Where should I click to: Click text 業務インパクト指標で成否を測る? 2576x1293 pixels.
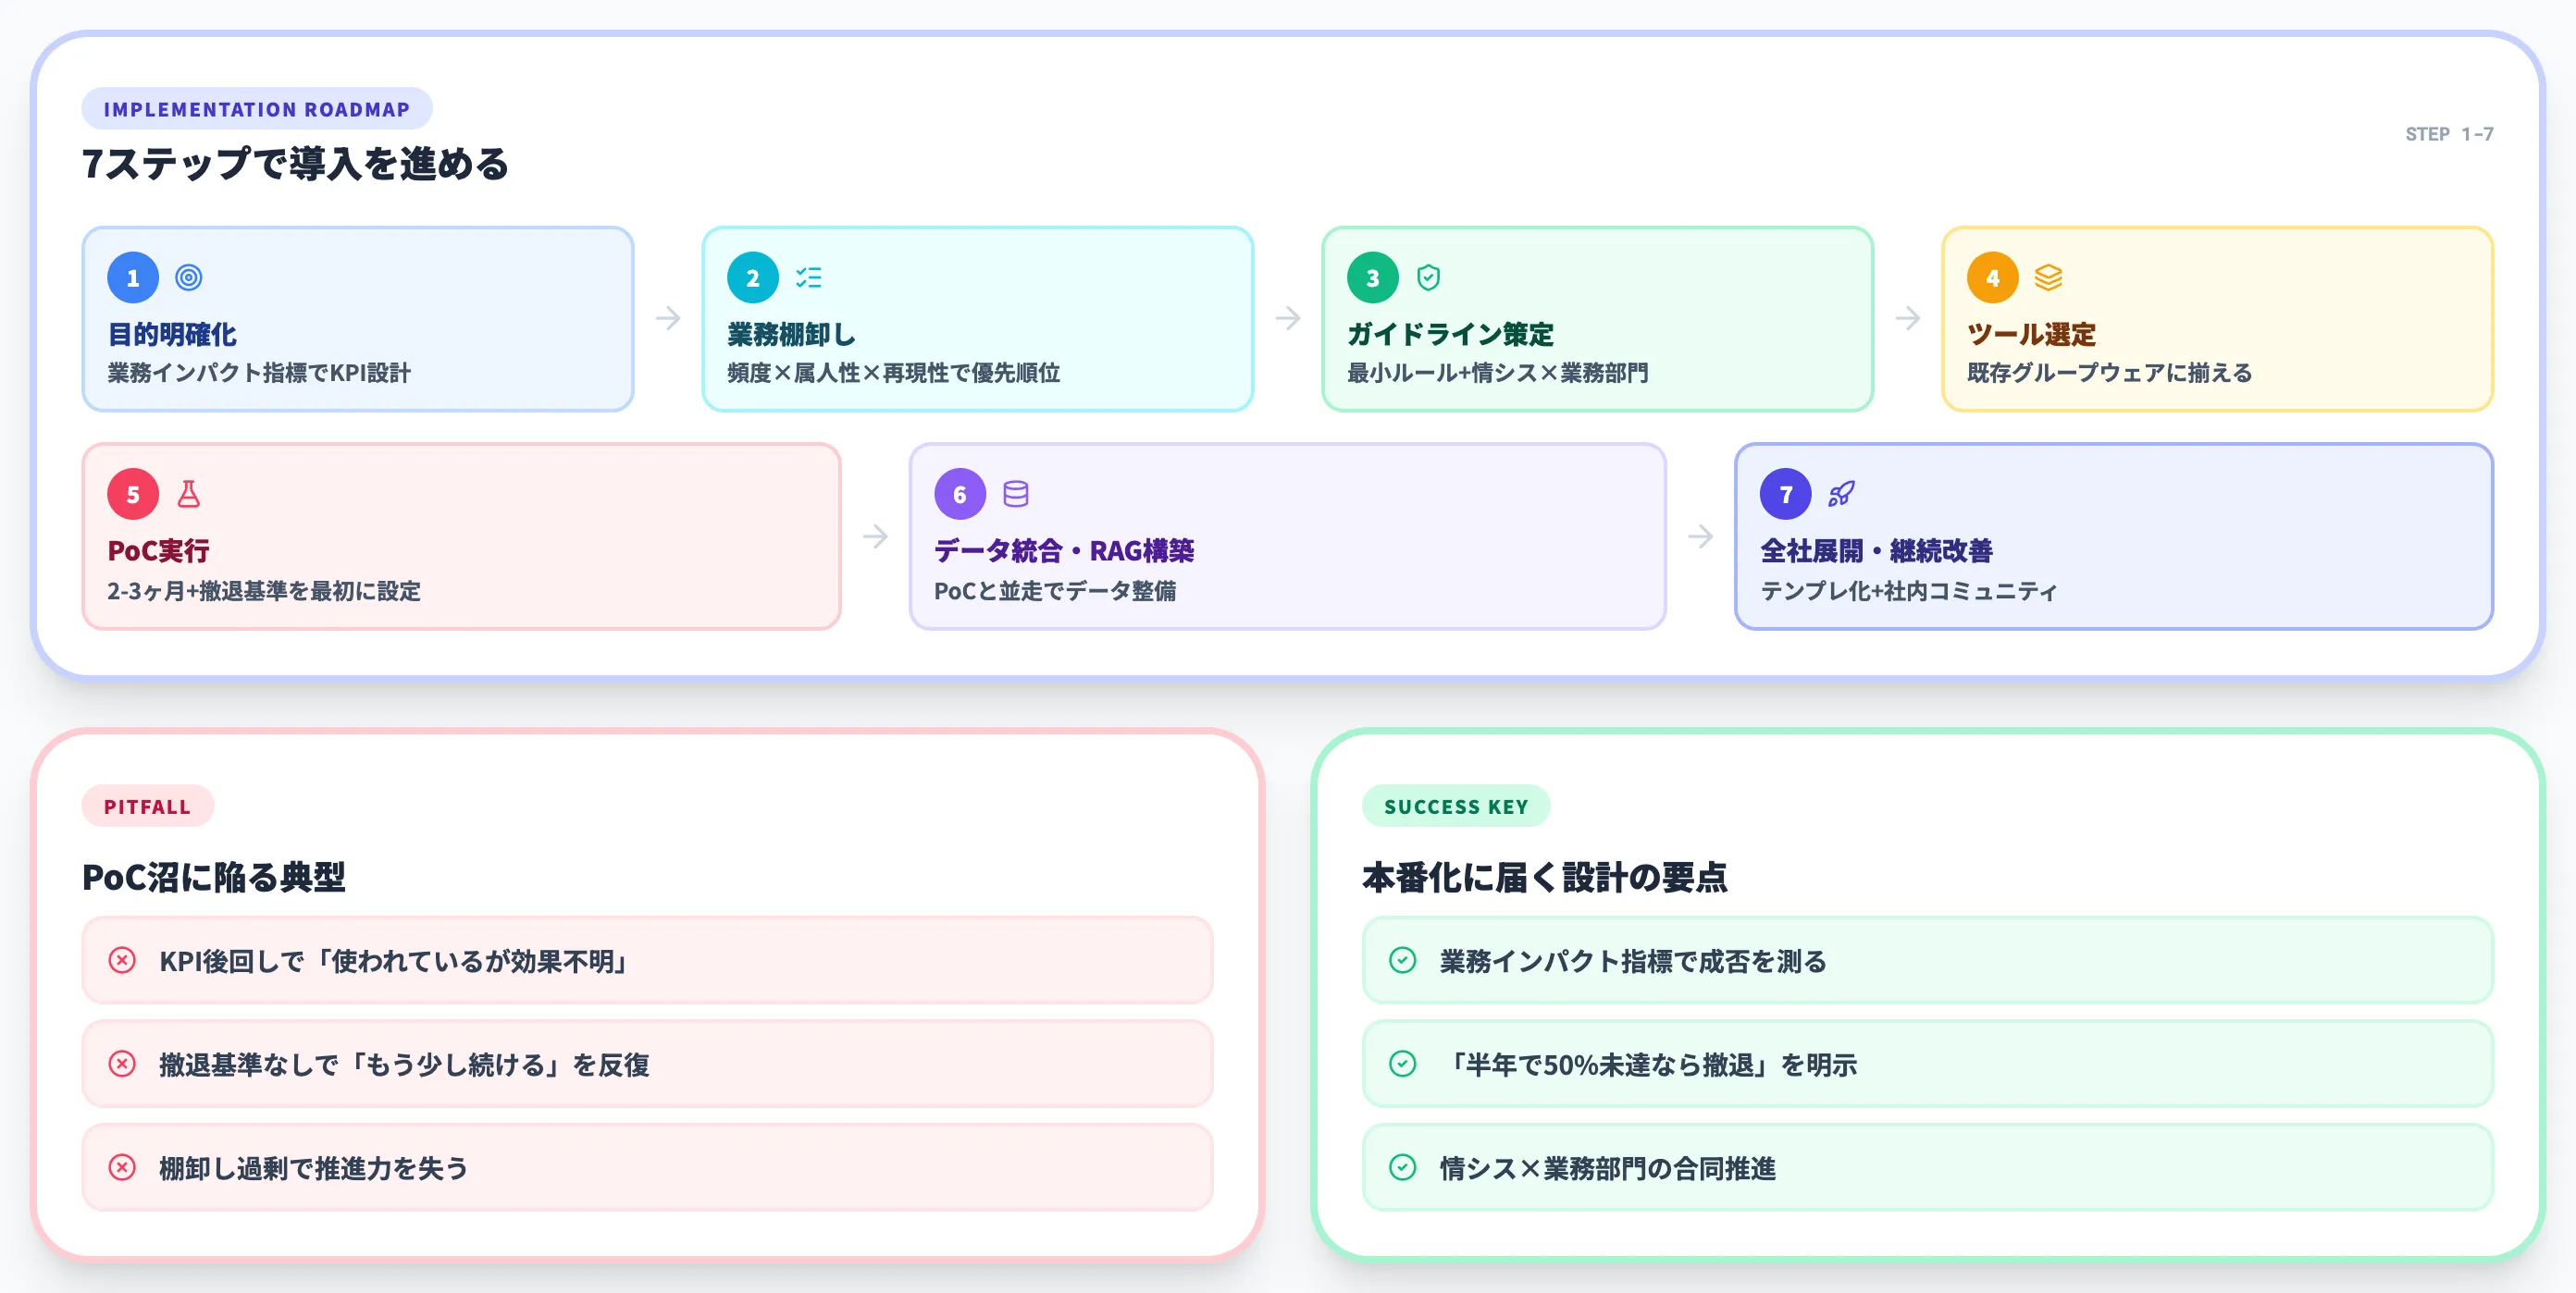coord(1633,961)
